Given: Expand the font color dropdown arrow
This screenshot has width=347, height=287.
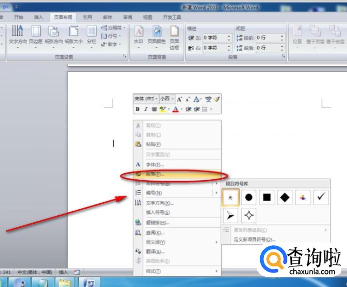Looking at the screenshot, I should 182,109.
